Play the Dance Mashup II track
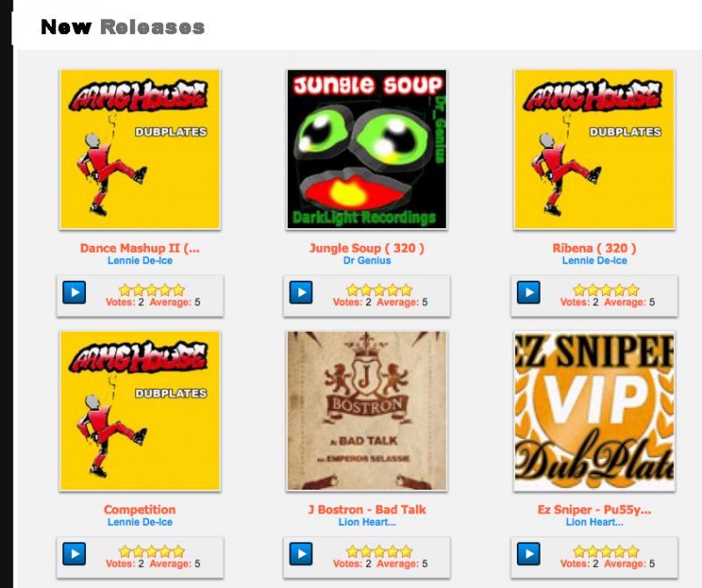702x588 pixels. [75, 292]
